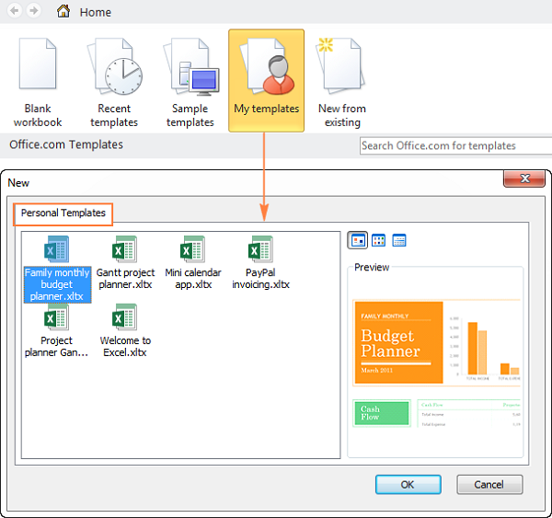Click the Cancel button
Image resolution: width=552 pixels, height=518 pixels.
489,485
